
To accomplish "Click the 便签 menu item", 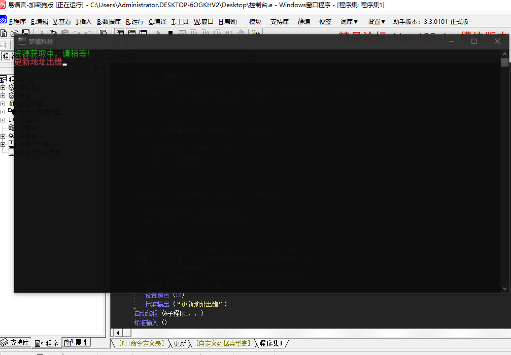I will [325, 21].
